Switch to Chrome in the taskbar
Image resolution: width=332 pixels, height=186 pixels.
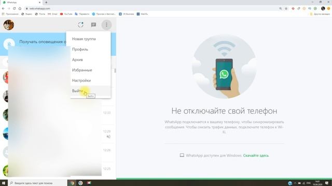pyautogui.click(x=72, y=183)
